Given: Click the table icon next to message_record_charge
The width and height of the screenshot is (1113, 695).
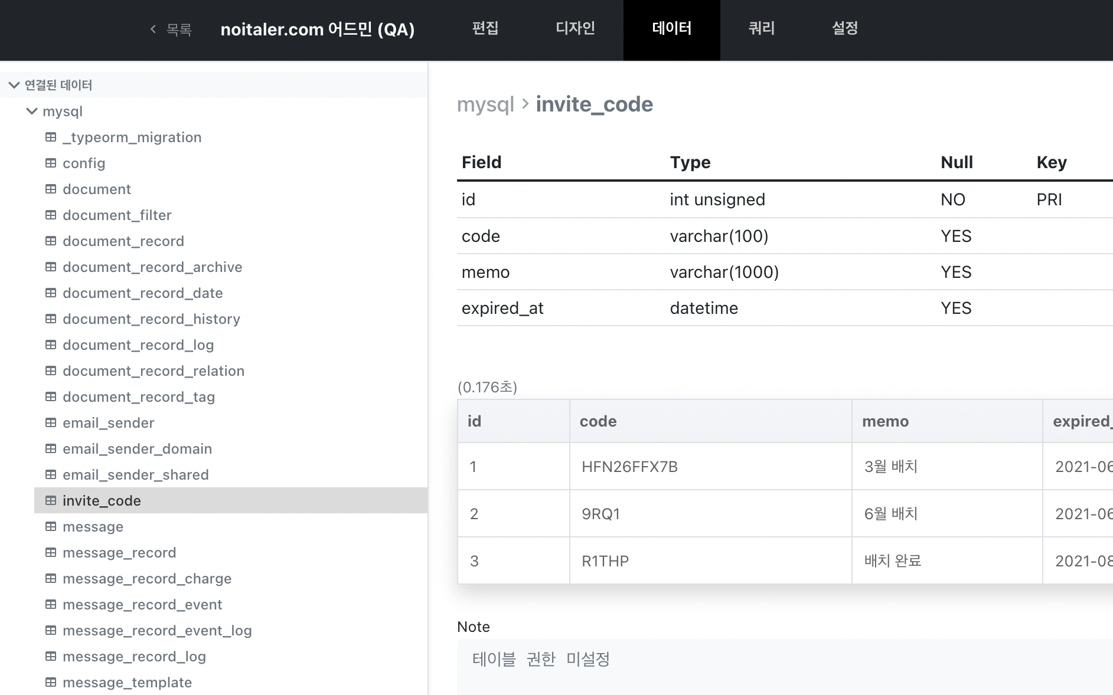Looking at the screenshot, I should tap(51, 579).
